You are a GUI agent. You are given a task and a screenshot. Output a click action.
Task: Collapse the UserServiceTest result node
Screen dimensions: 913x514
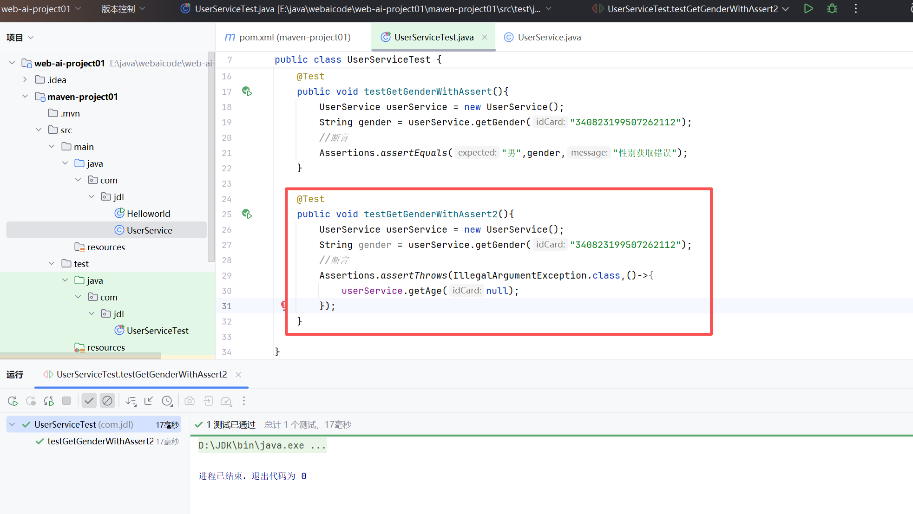13,424
